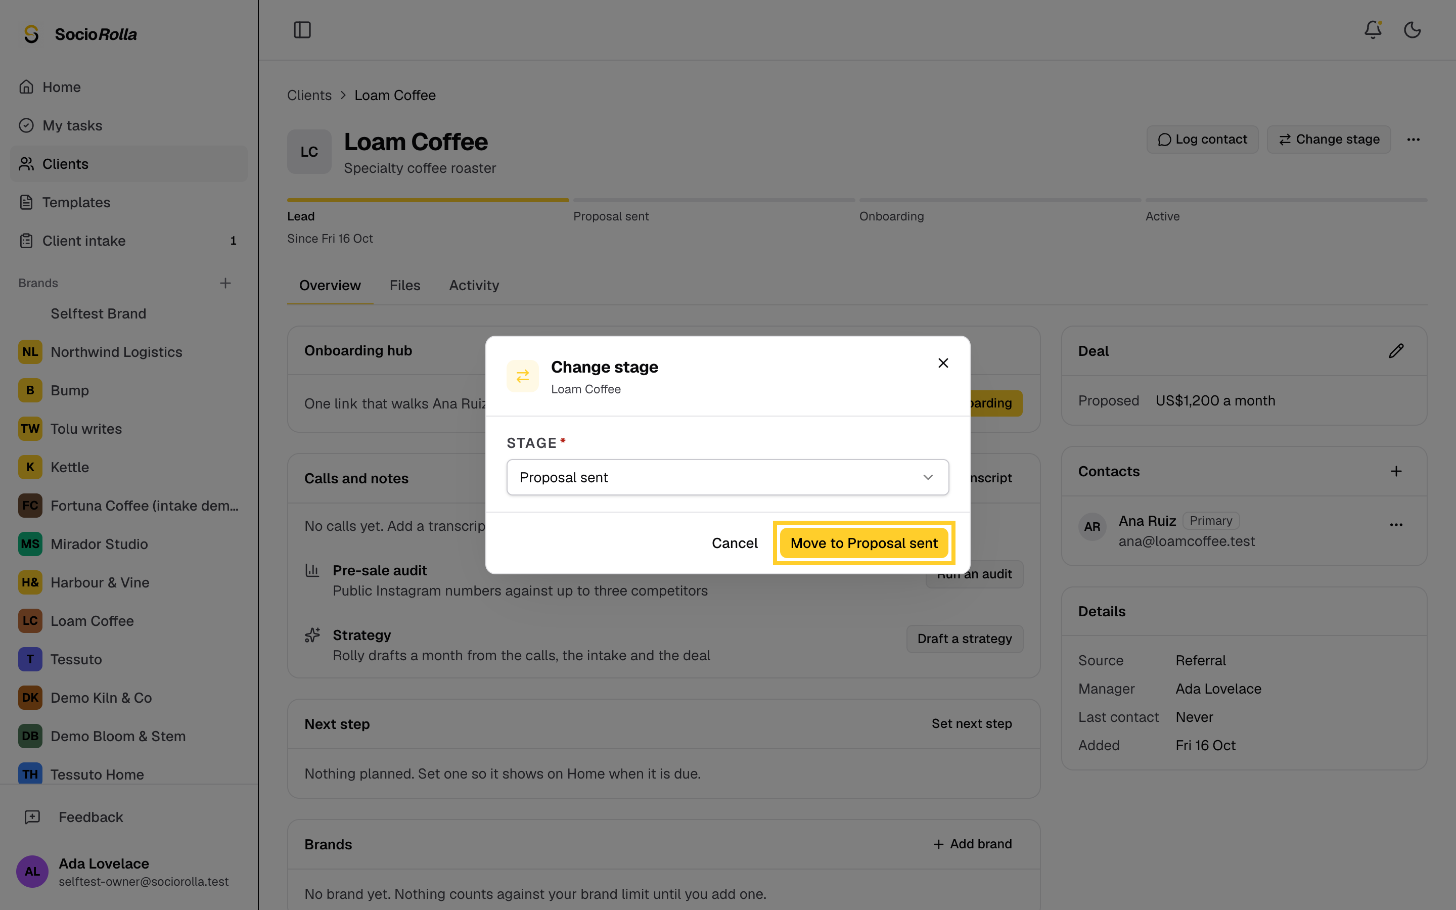This screenshot has width=1456, height=910.
Task: Open the Mirador Studio brand
Action: point(129,544)
